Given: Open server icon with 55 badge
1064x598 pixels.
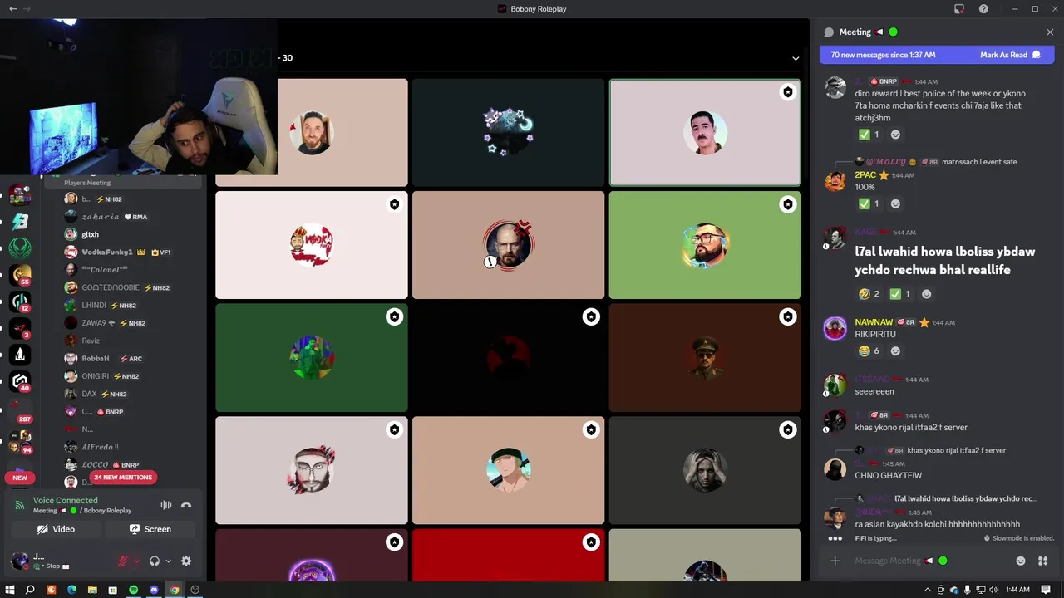Looking at the screenshot, I should [x=20, y=275].
